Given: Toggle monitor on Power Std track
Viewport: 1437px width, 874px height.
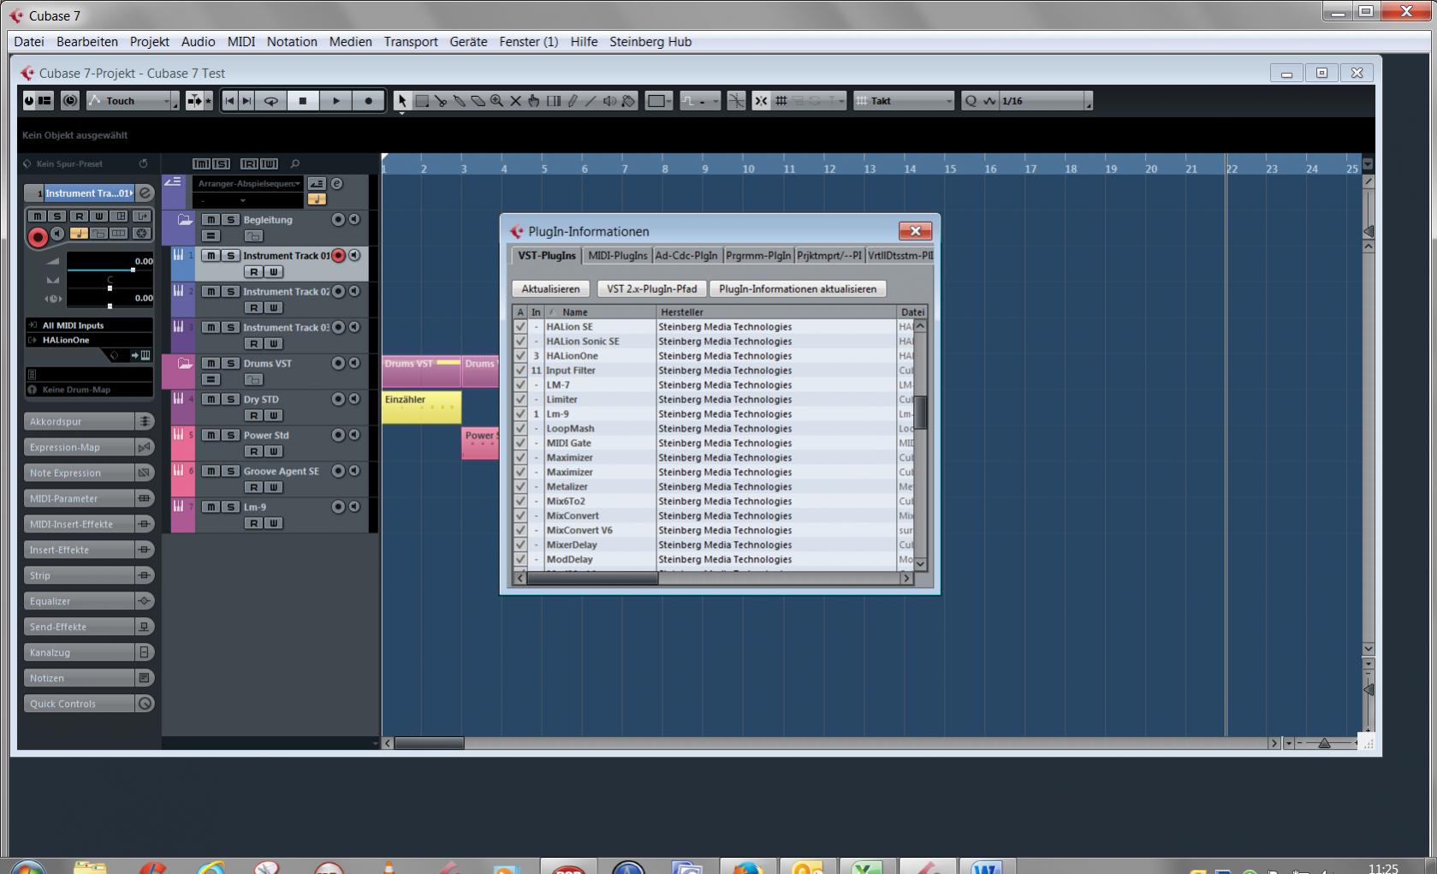Looking at the screenshot, I should pyautogui.click(x=353, y=436).
